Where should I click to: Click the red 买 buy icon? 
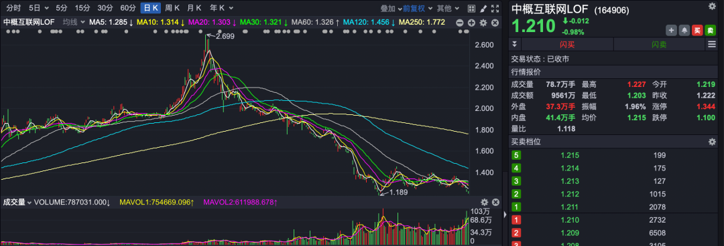pyautogui.click(x=697, y=30)
